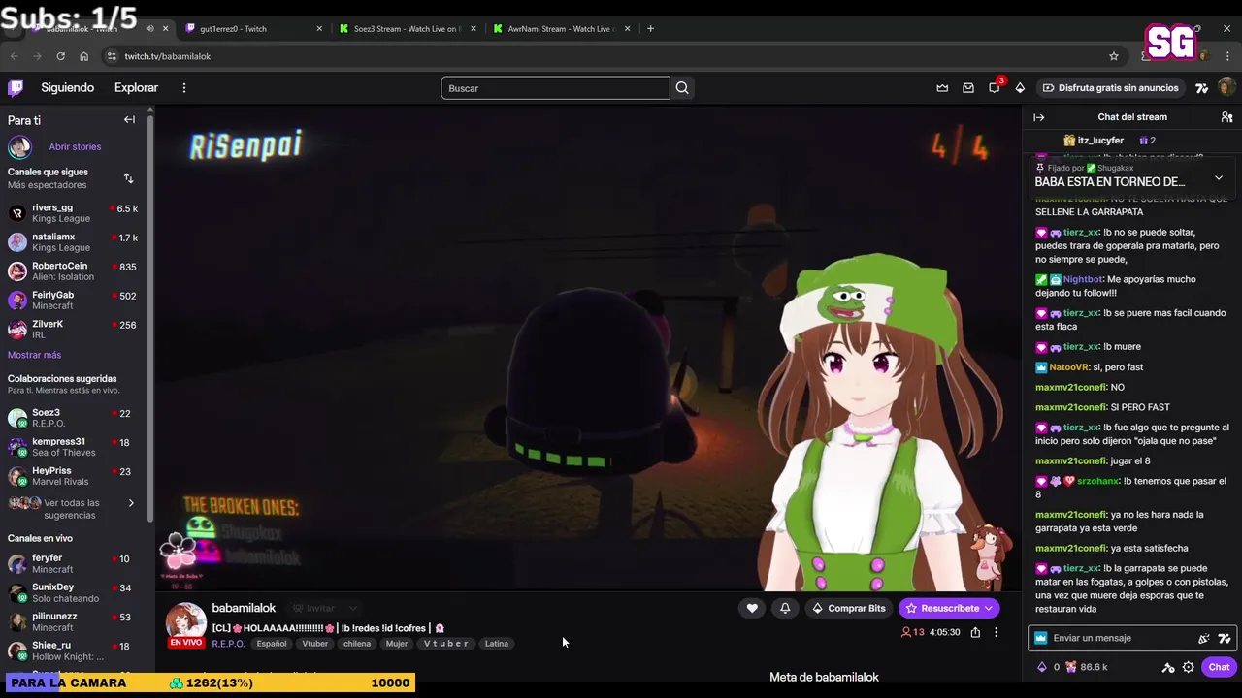Open the notifications inbox icon
Image resolution: width=1242 pixels, height=698 pixels.
[x=968, y=88]
